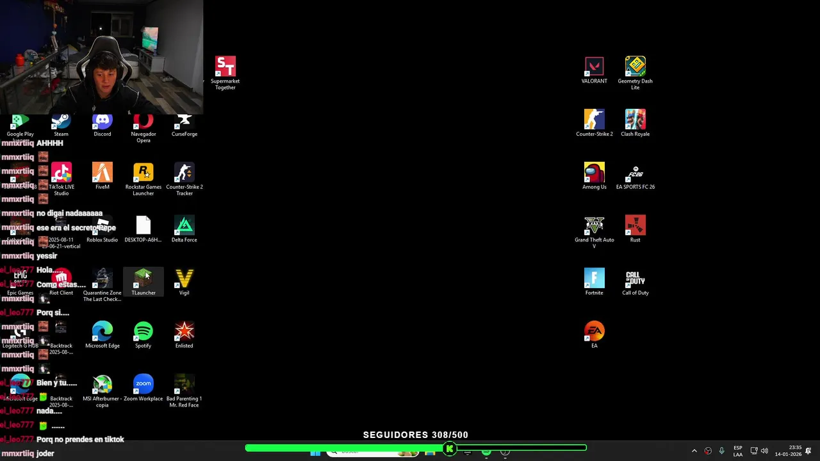Open Supermarket Together desktop shortcut
This screenshot has width=820, height=461.
pyautogui.click(x=225, y=72)
